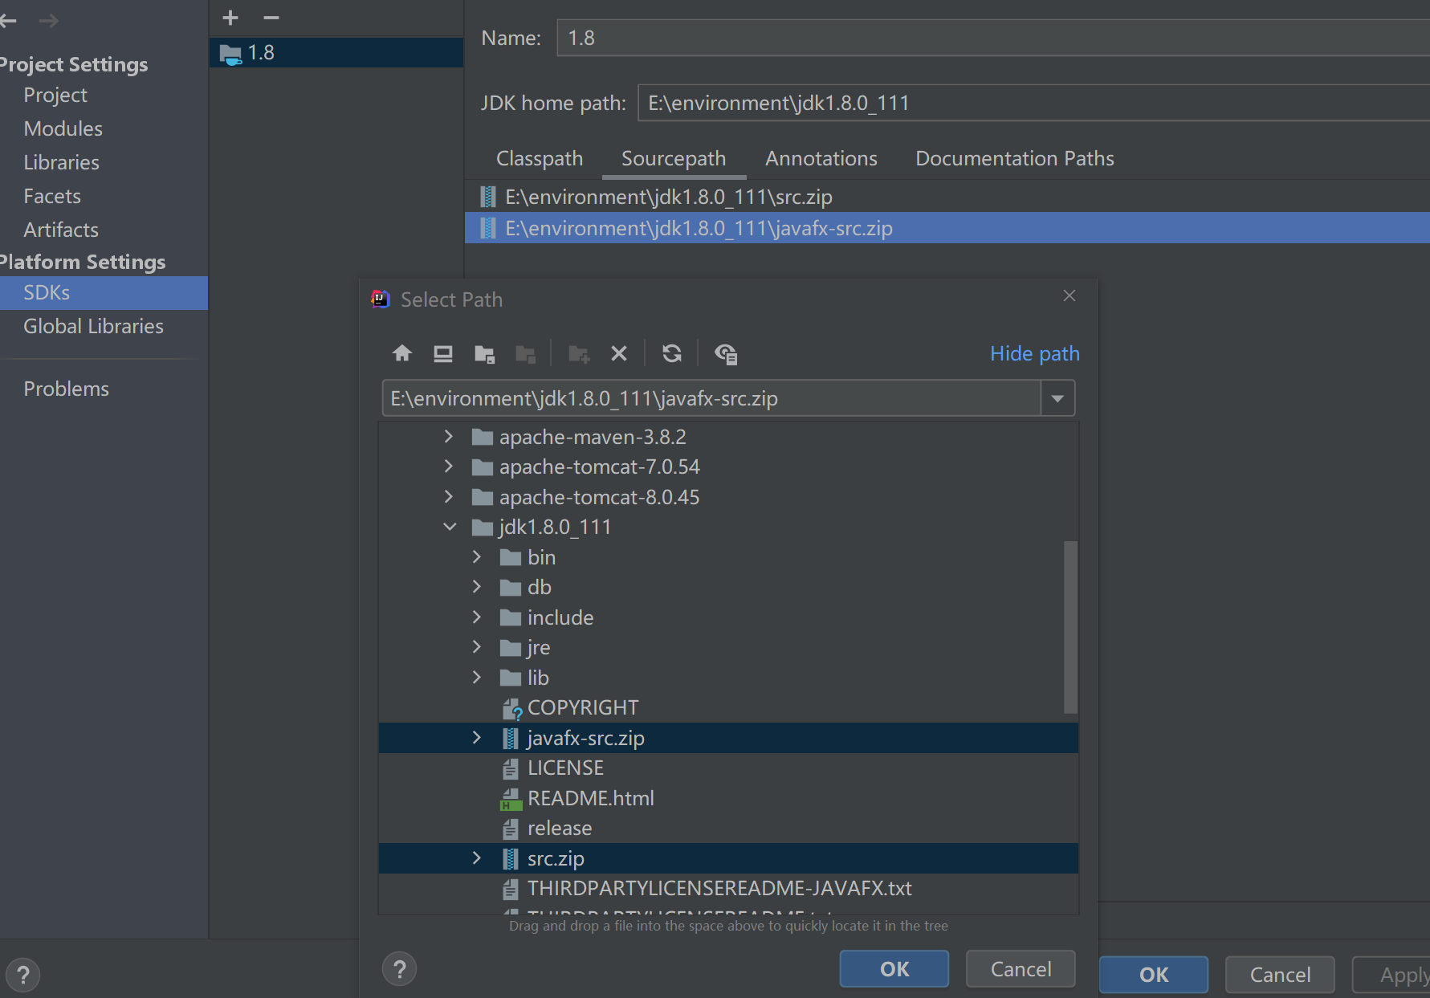Viewport: 1430px width, 998px height.
Task: Click the file tree vertical scrollbar
Action: tap(1070, 627)
